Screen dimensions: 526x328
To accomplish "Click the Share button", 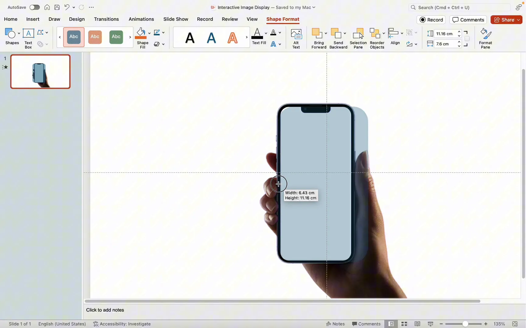I will click(507, 20).
